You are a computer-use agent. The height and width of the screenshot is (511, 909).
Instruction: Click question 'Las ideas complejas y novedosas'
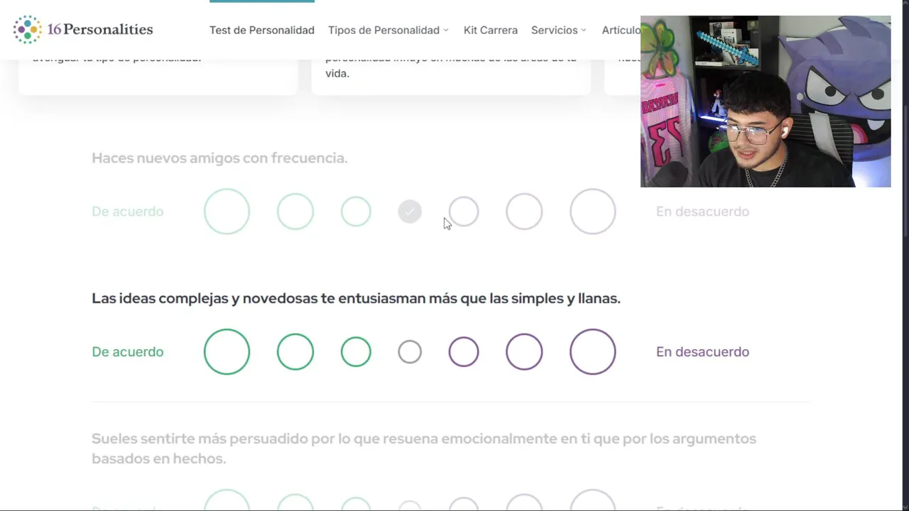click(x=356, y=299)
